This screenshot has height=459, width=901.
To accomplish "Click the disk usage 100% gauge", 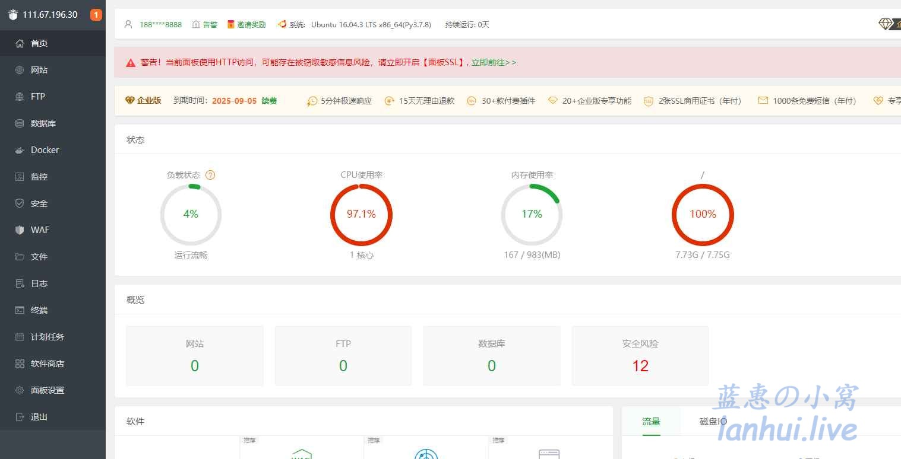I will (x=703, y=214).
